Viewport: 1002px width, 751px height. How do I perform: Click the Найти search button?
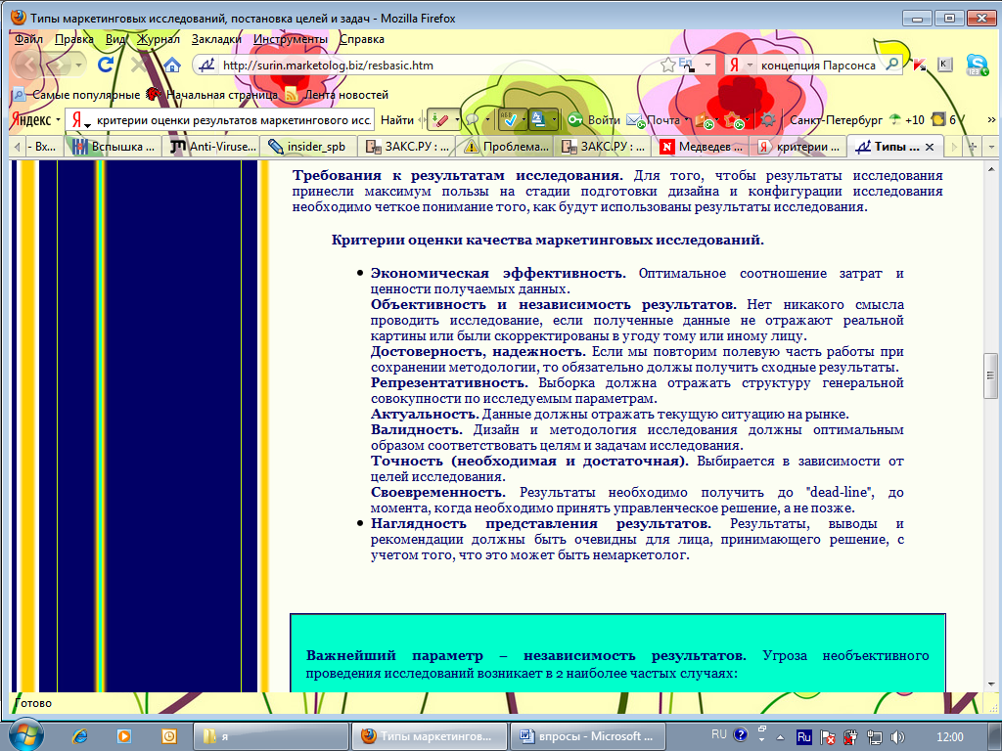397,119
